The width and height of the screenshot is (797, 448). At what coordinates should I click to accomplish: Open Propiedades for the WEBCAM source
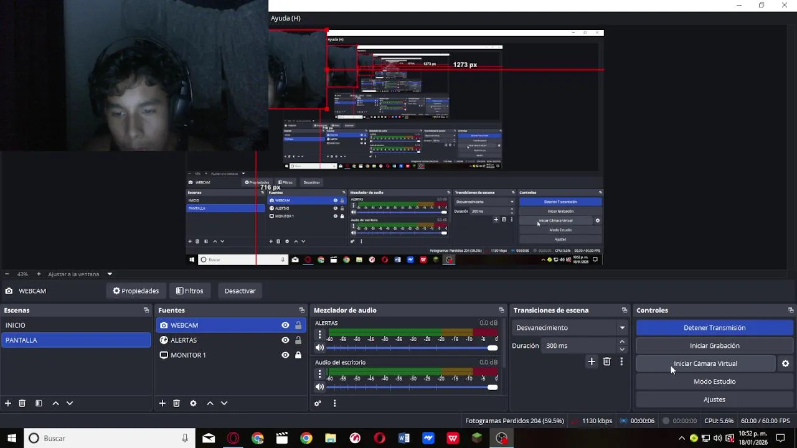[x=136, y=291]
